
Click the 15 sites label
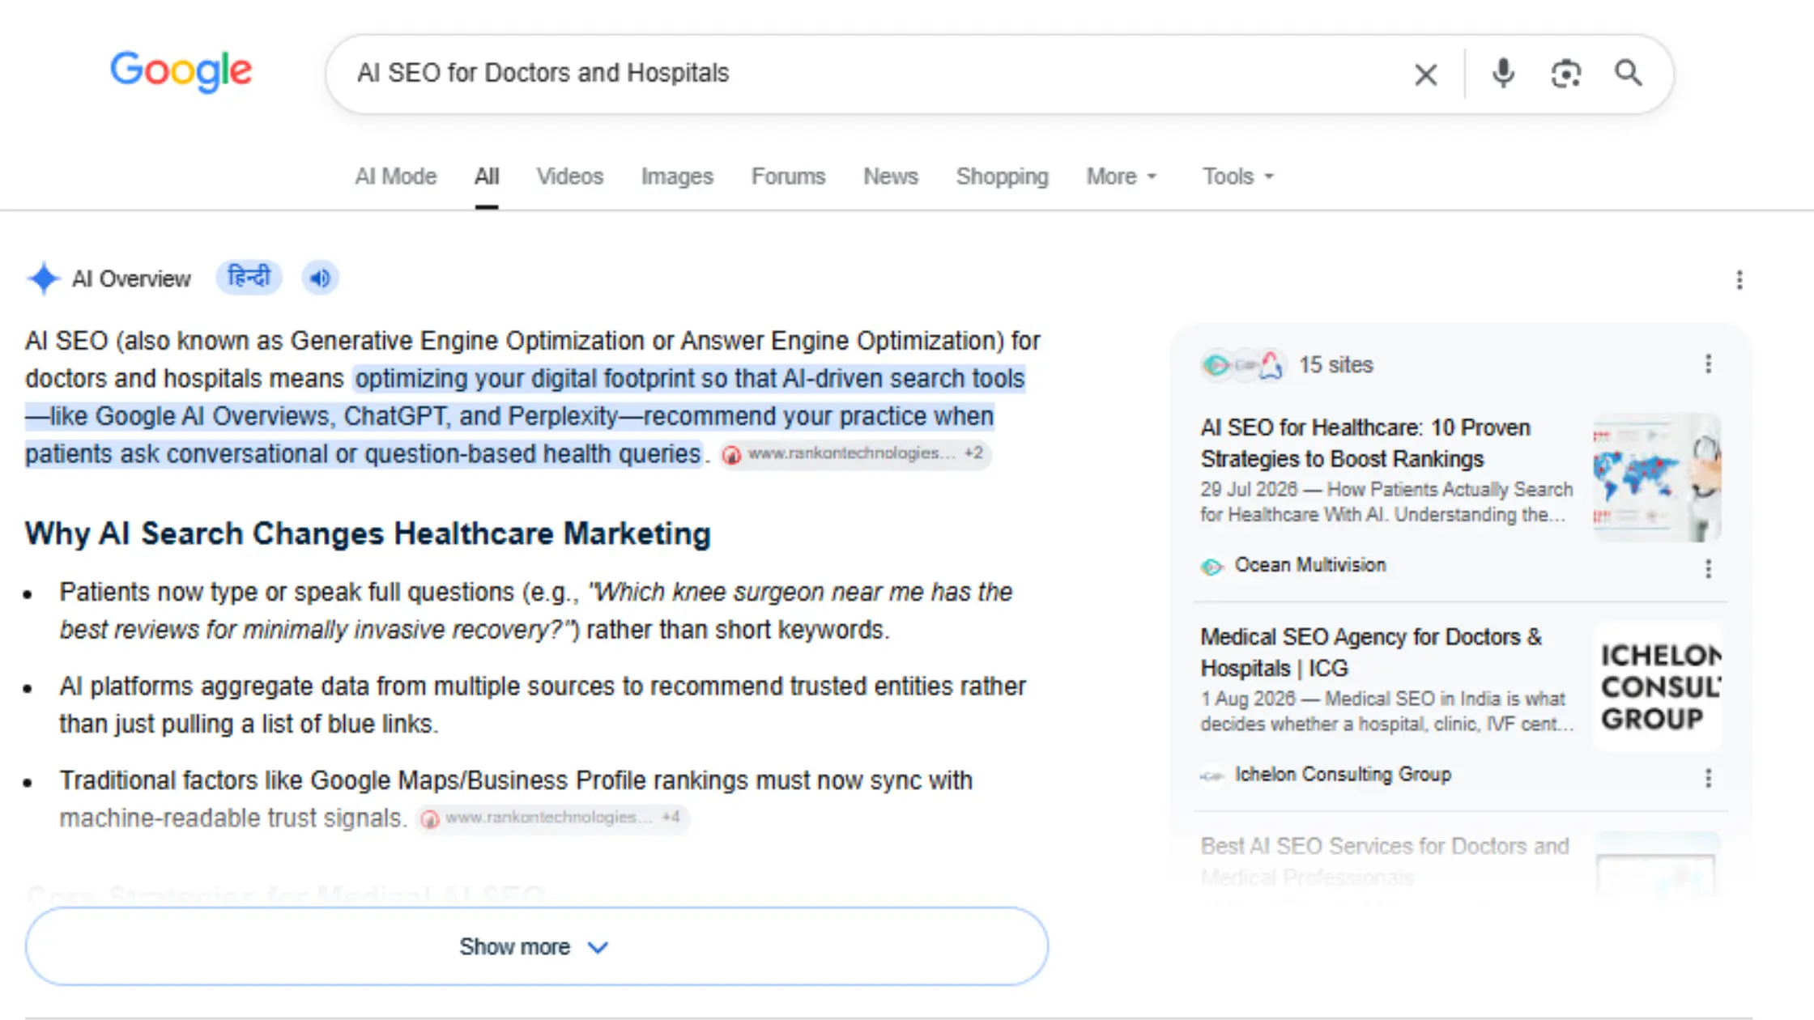coord(1336,365)
